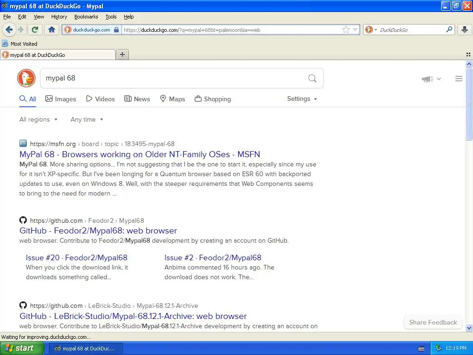Click the forward navigation arrow

tap(20, 30)
